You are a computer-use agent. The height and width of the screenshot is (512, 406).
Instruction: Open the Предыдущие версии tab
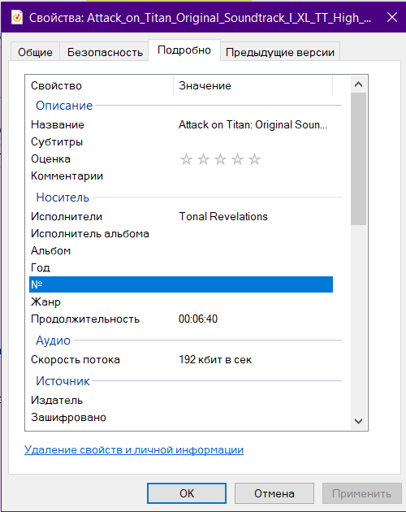(x=280, y=52)
